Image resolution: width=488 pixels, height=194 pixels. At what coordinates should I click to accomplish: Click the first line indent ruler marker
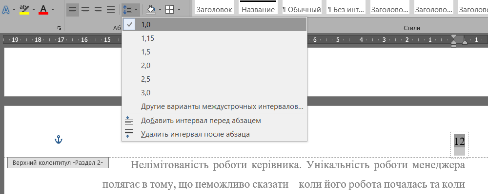454,37
